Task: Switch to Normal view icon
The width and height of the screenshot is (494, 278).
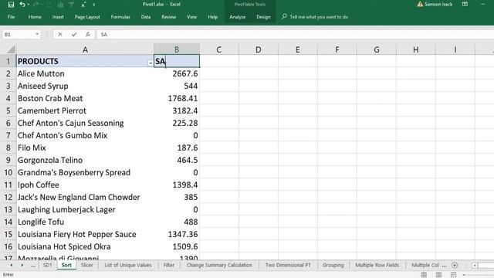Action: (424, 275)
